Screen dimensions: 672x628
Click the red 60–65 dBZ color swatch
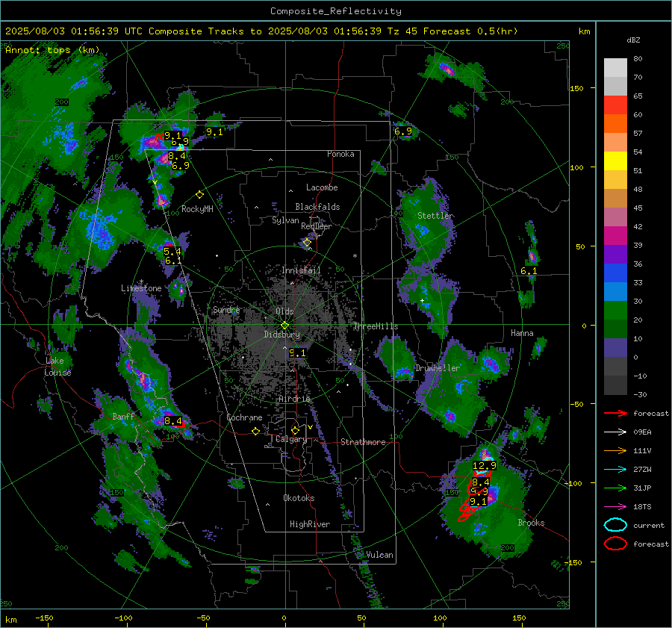(x=615, y=105)
